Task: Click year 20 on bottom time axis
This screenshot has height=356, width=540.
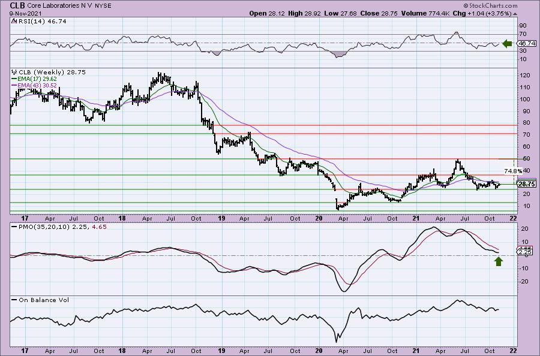Action: 319,351
